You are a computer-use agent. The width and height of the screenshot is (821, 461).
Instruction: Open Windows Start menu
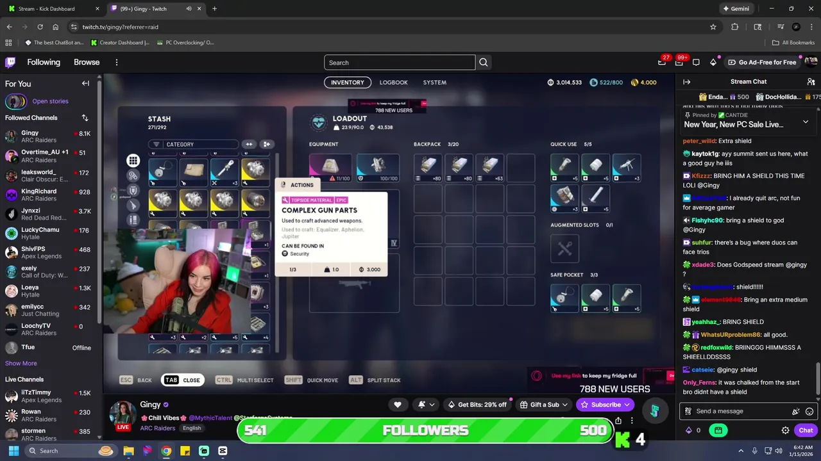13,451
